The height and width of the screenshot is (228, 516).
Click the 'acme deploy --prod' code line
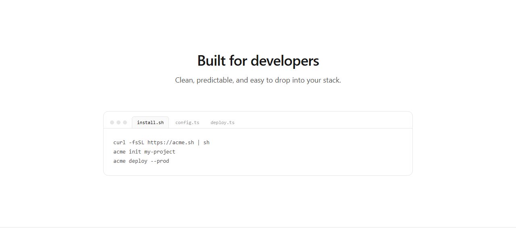(141, 161)
